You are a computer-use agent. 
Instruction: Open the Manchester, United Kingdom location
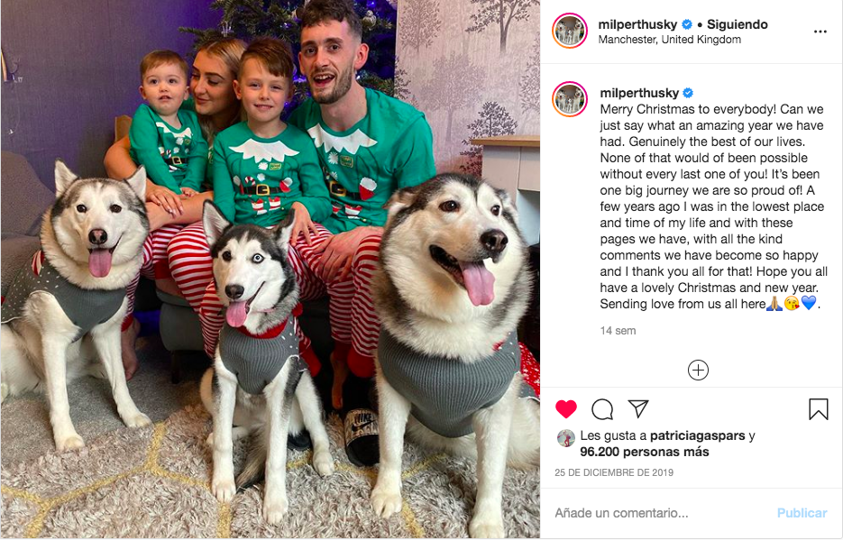point(669,40)
